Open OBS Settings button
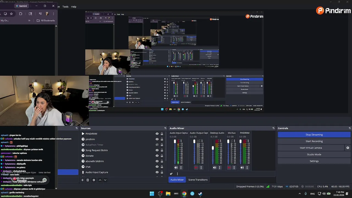This screenshot has width=352, height=198. tap(314, 161)
